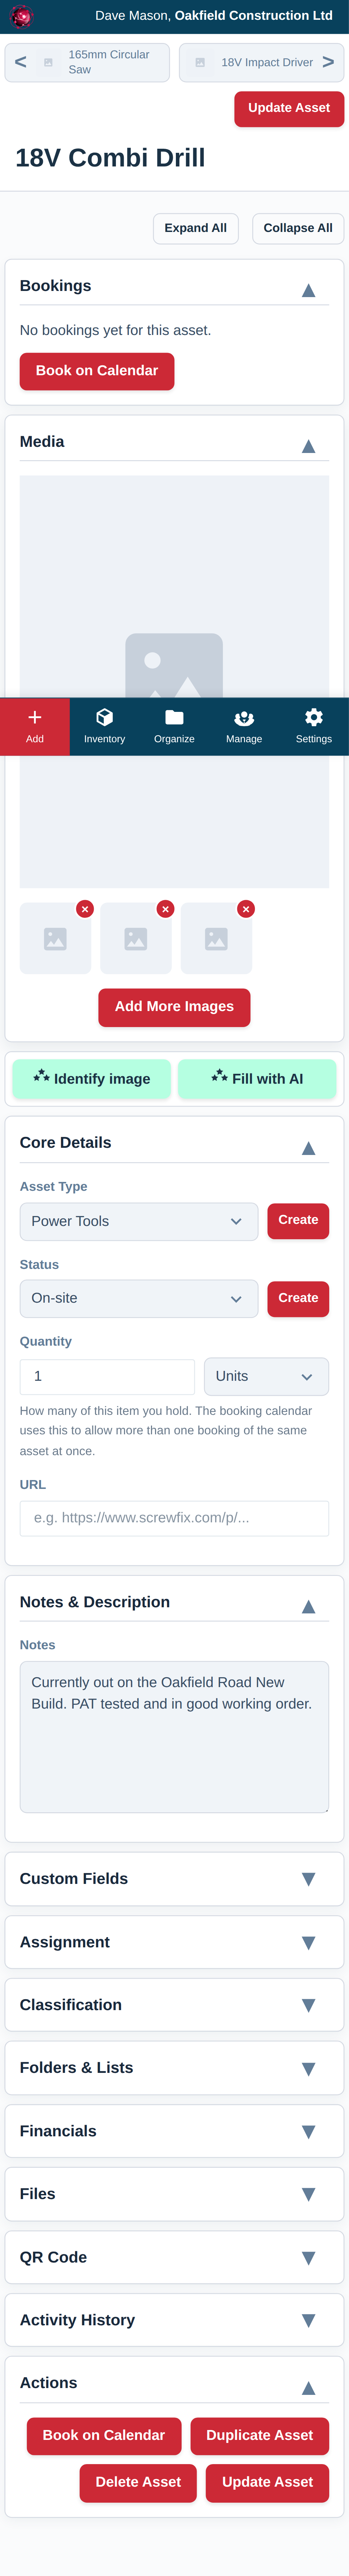Screen dimensions: 349x2576
Task: Remove the first image thumbnail
Action: [x=85, y=909]
